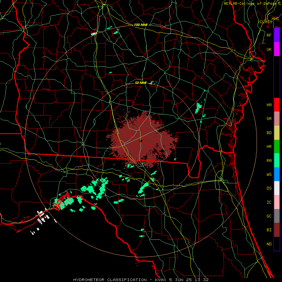282x282 pixels.
Task: Click the radar site dot inside the brown echo
Action: click(141, 141)
